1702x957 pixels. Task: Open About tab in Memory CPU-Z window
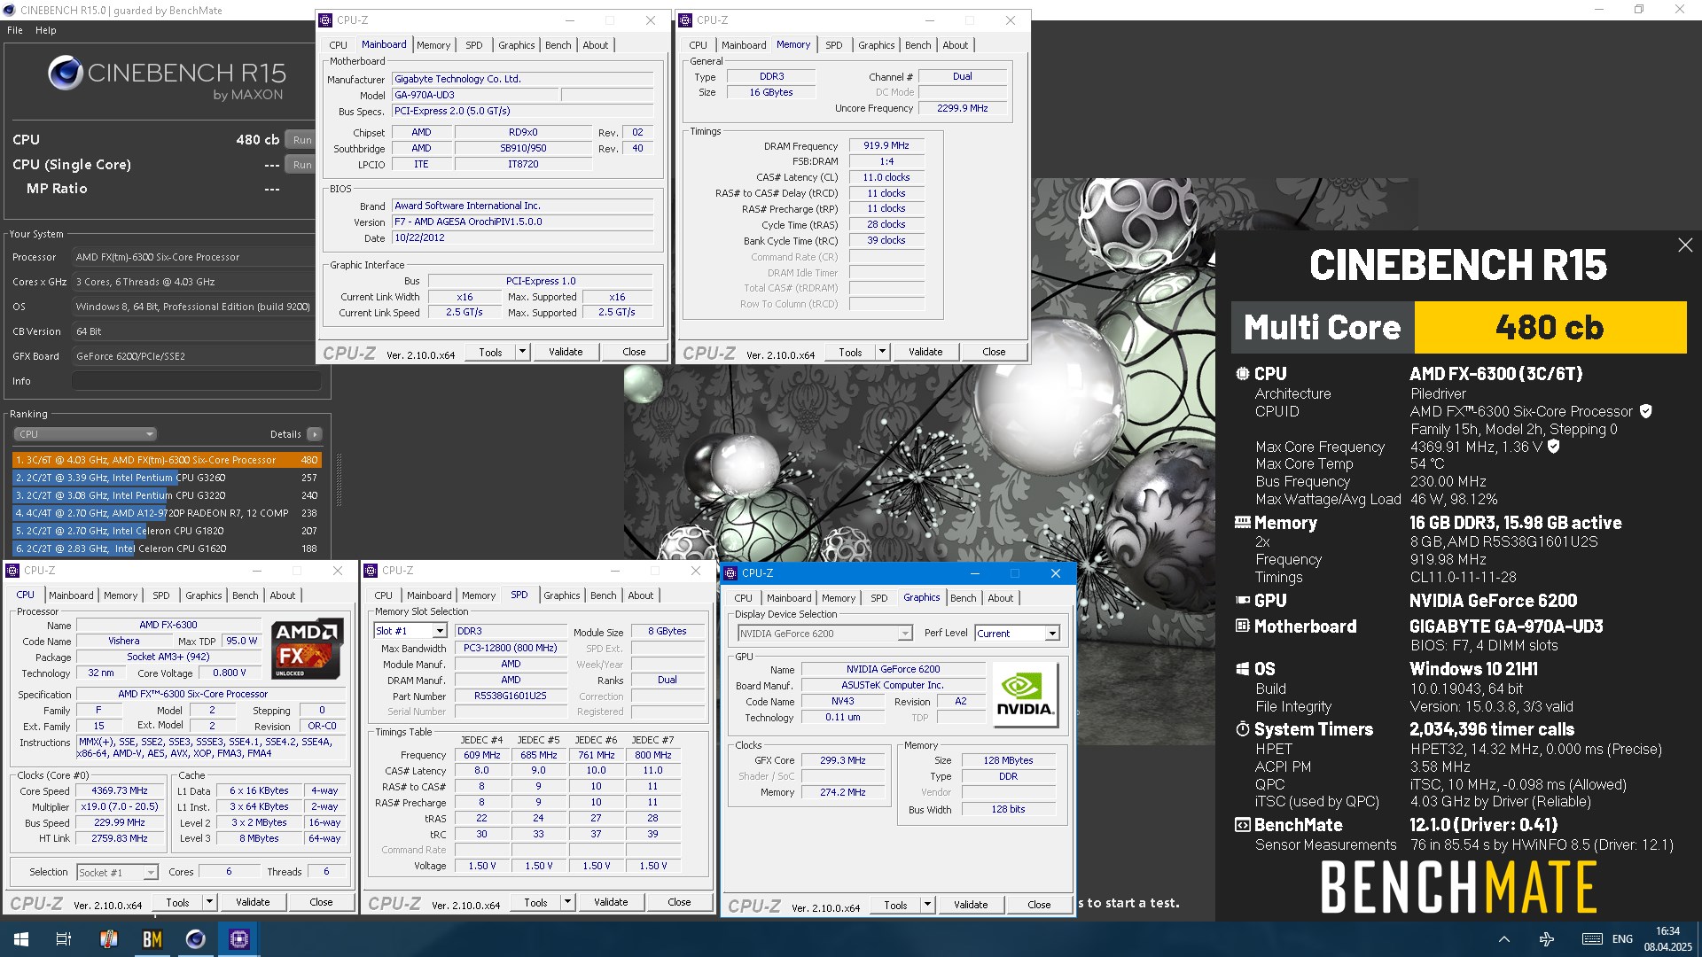(956, 45)
